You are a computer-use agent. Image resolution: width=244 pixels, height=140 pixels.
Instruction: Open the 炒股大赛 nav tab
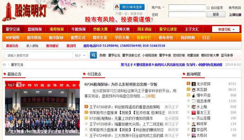pos(100,29)
